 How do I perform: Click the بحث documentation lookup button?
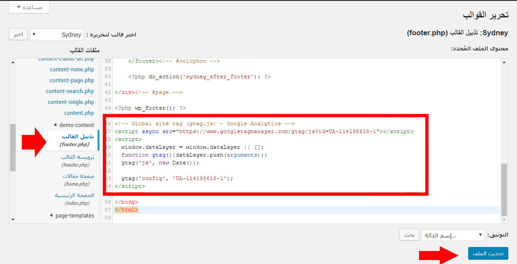click(409, 235)
